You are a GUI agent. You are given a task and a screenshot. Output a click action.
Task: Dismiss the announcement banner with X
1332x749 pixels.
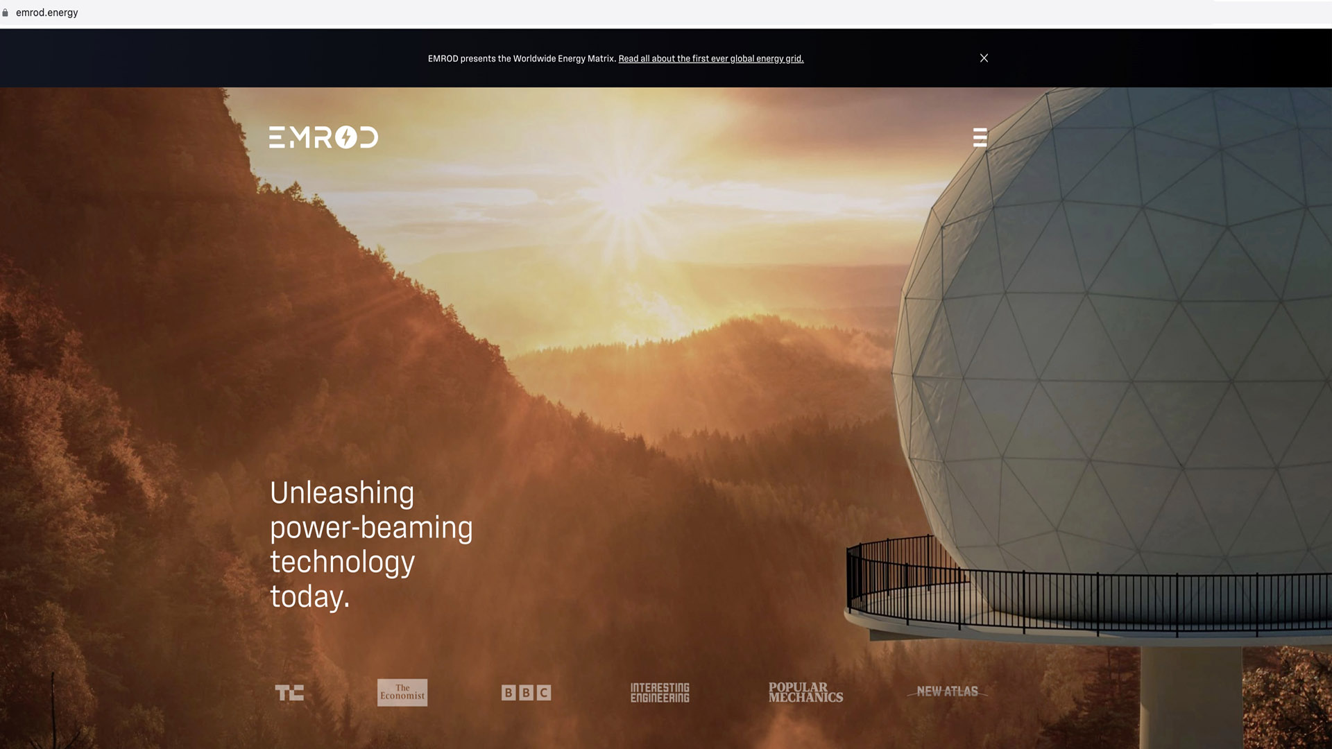pos(984,58)
